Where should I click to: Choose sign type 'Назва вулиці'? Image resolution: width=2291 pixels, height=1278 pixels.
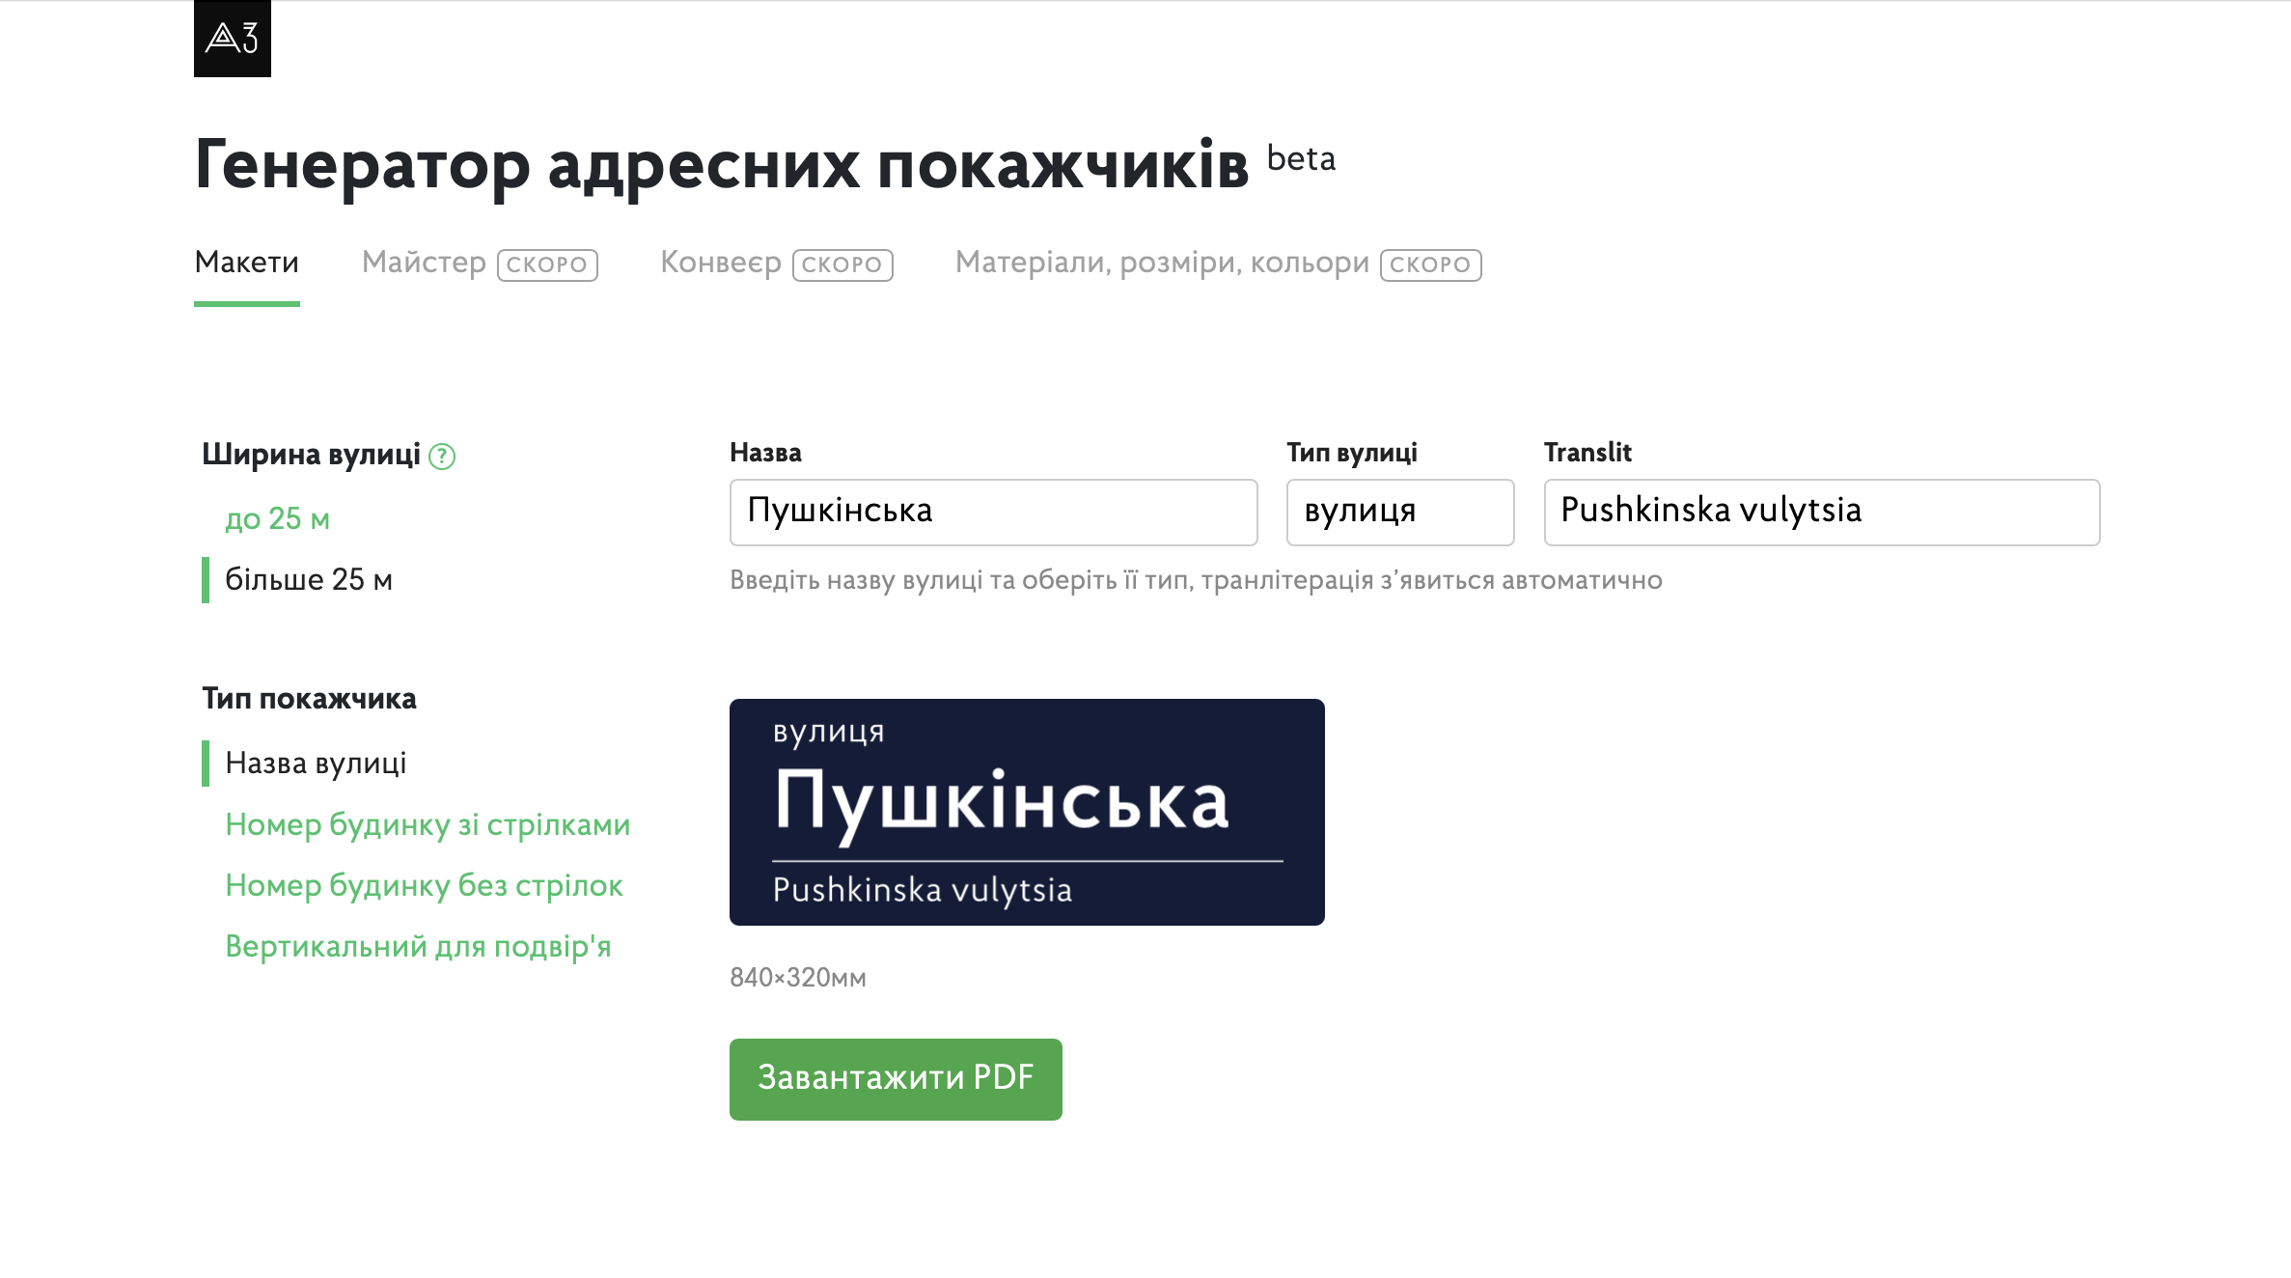(317, 763)
